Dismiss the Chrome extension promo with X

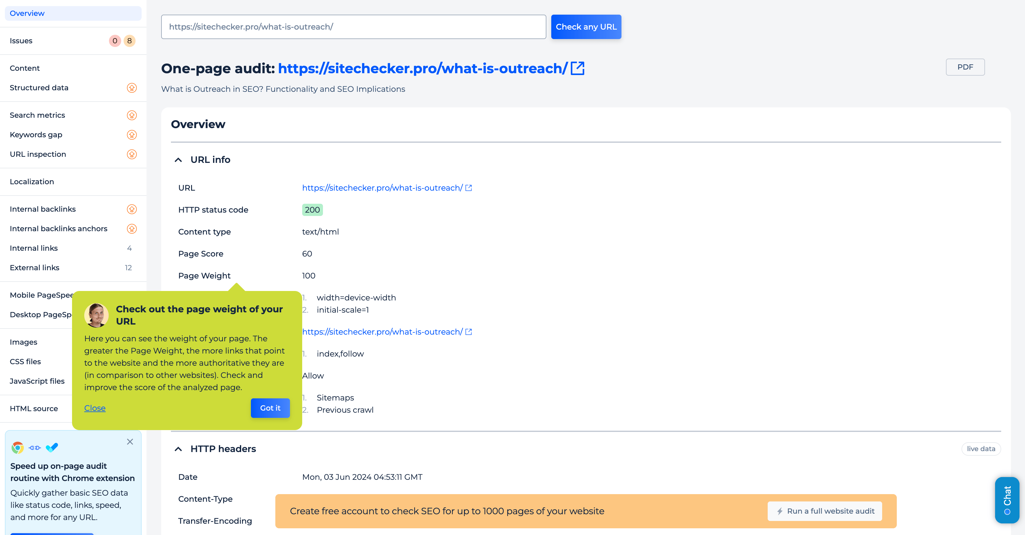click(130, 442)
